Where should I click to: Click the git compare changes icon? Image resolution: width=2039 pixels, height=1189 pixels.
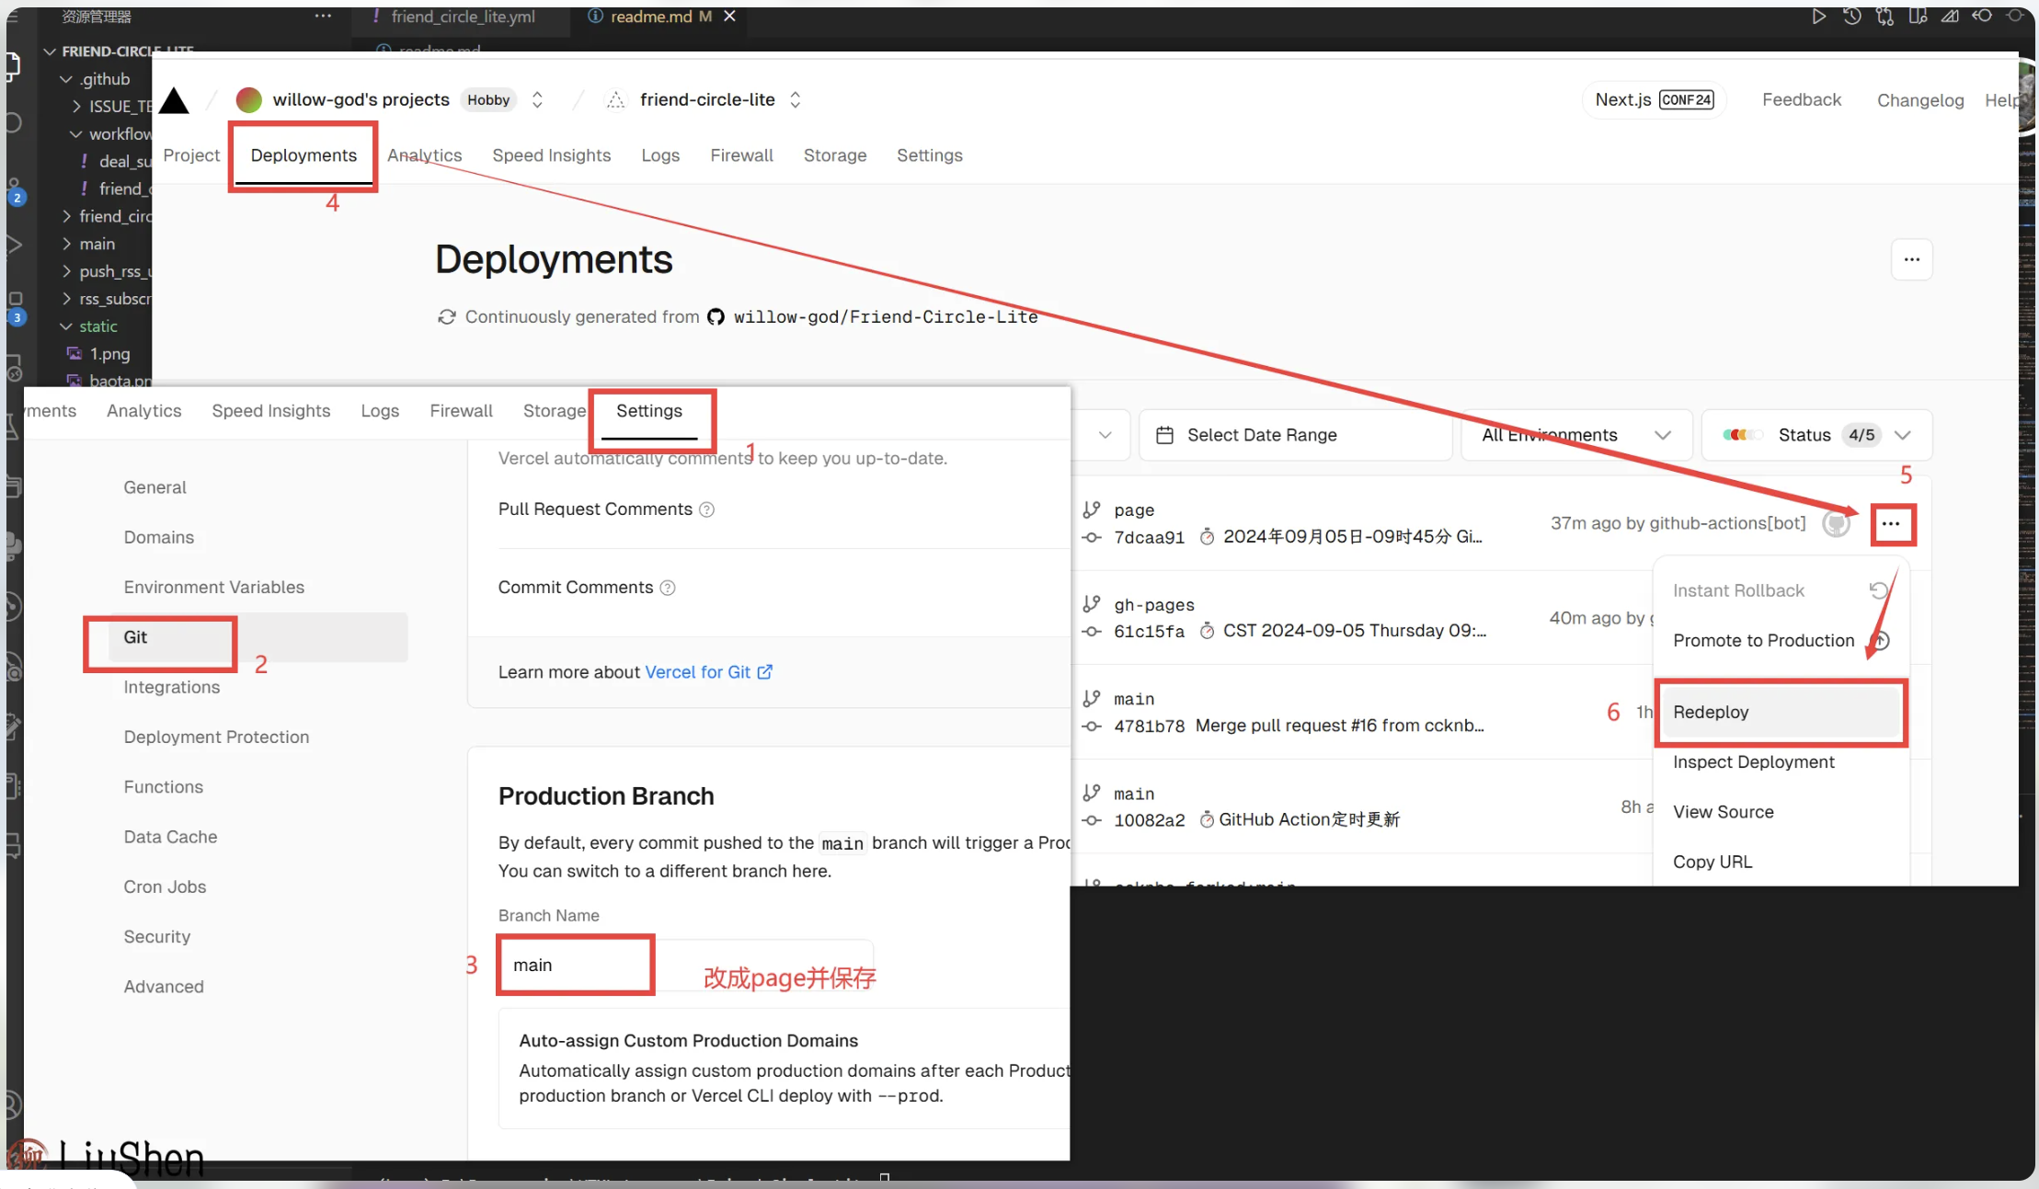click(1884, 16)
